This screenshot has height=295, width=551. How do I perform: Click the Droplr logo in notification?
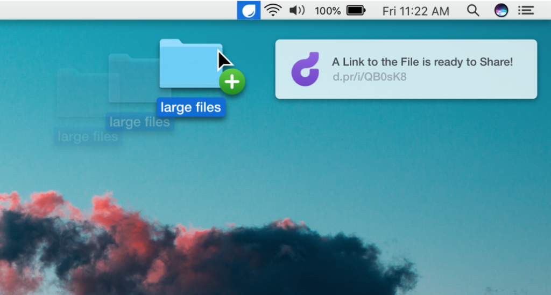306,69
